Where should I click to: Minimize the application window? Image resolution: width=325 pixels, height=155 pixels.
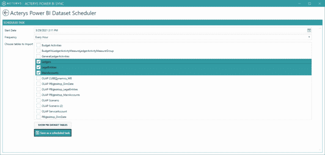pyautogui.click(x=299, y=3)
